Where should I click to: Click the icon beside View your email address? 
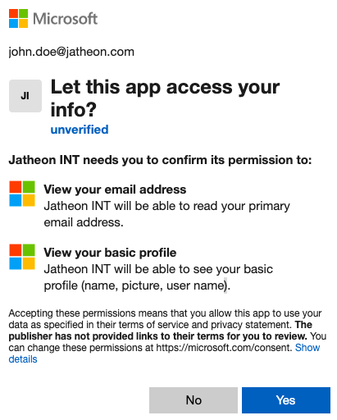[22, 194]
